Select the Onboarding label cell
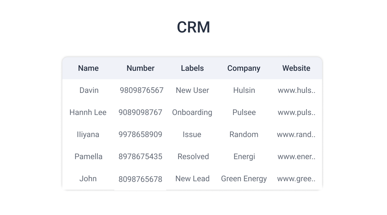Screen dimensions: 387x215 [x=192, y=112]
